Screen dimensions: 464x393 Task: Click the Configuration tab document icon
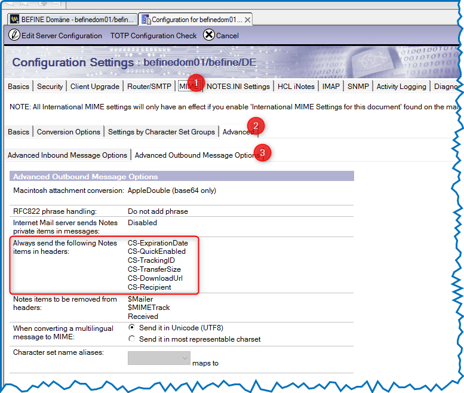(146, 20)
